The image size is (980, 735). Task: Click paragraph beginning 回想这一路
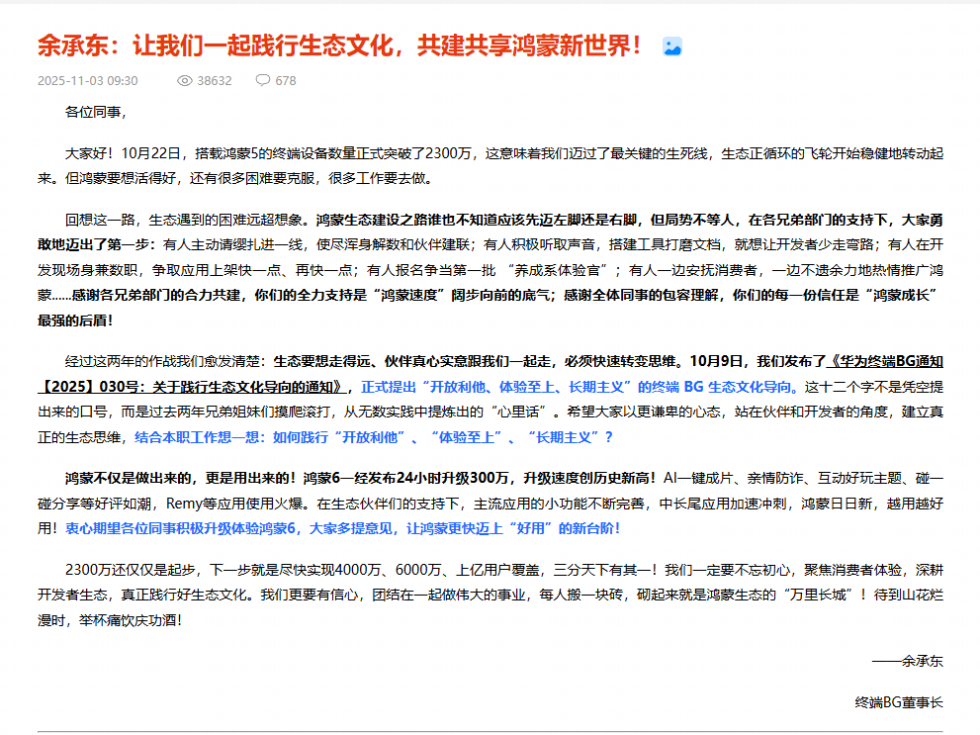point(490,270)
